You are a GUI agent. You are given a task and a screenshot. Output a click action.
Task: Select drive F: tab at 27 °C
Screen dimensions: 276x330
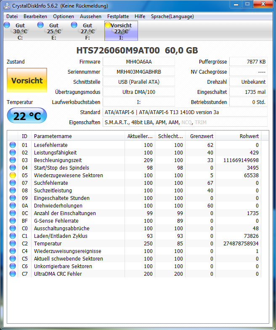point(88,31)
